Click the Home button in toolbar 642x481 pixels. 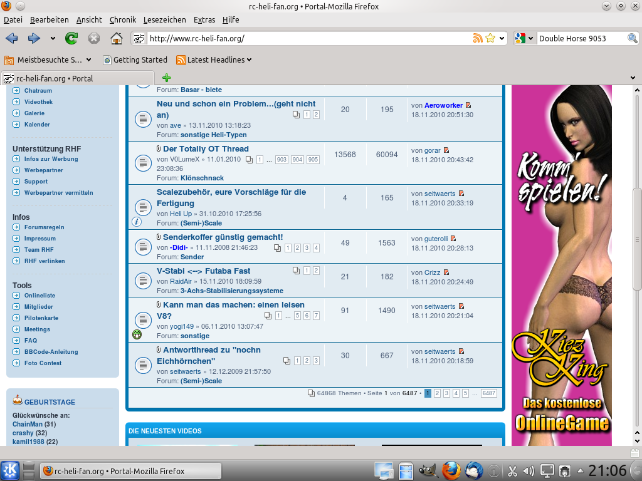coord(117,38)
